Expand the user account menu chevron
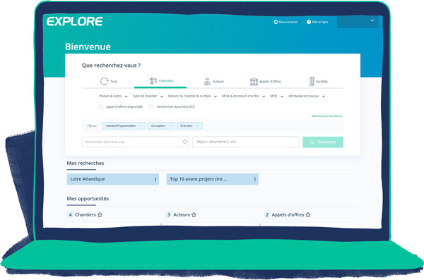 (372, 20)
